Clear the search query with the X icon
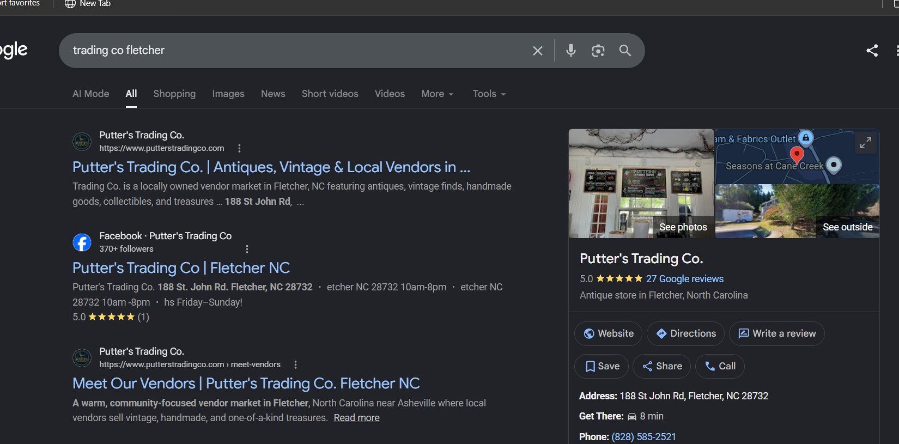899x444 pixels. point(537,51)
